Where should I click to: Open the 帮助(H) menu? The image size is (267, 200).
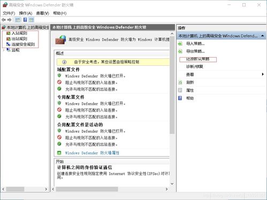(60, 13)
